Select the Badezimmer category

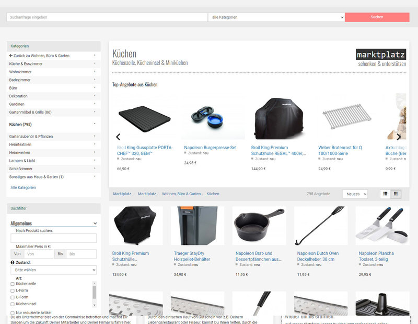click(20, 80)
